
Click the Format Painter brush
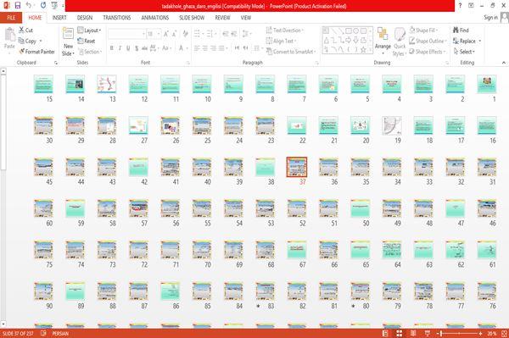[22, 52]
